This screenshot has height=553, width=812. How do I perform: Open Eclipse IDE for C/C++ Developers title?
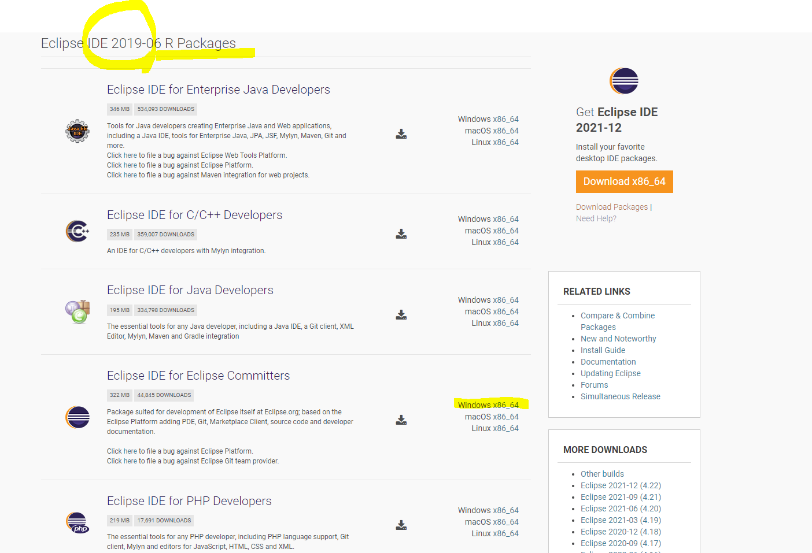point(195,215)
